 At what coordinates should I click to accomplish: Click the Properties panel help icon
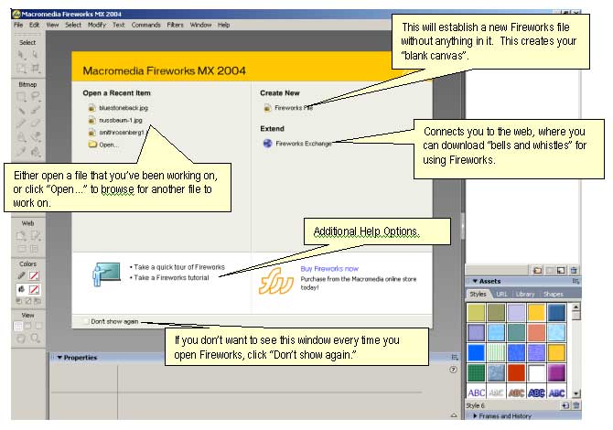pos(453,370)
